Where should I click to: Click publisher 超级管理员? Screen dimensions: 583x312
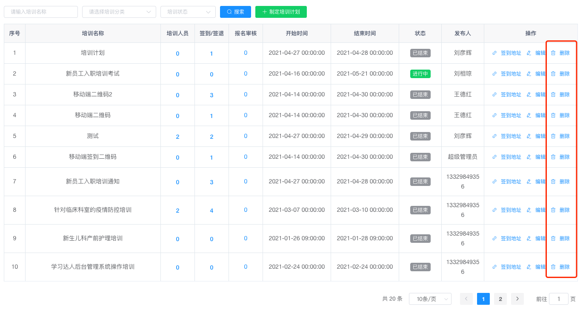463,157
